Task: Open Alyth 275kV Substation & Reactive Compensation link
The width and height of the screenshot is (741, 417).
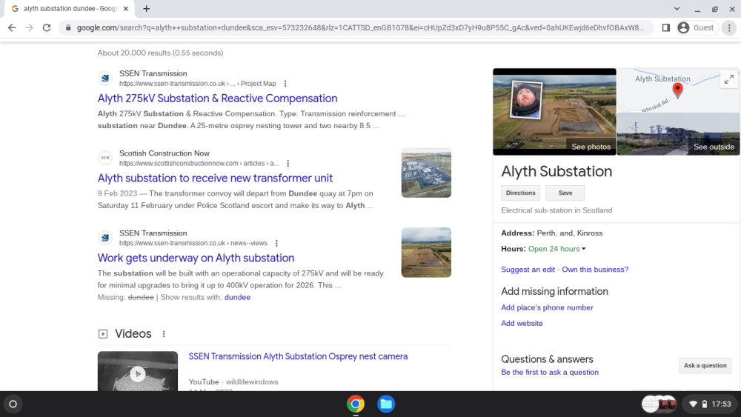Action: click(217, 99)
